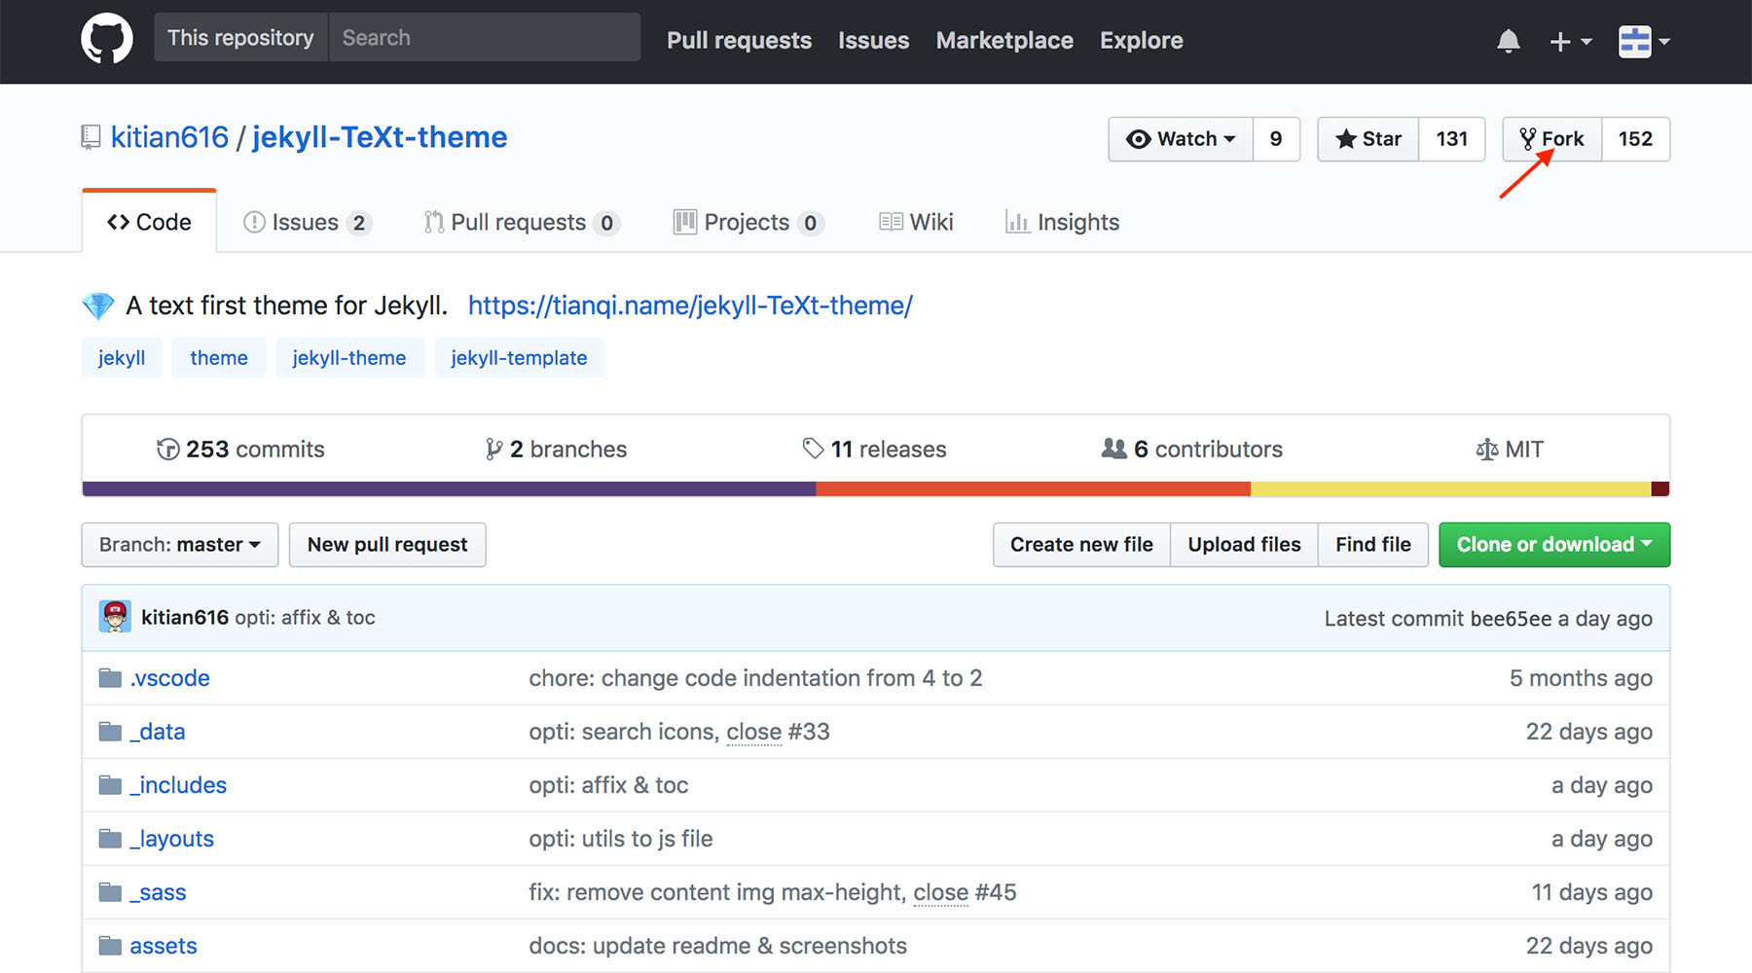Open the 11 releases link
1752x973 pixels.
pos(874,449)
